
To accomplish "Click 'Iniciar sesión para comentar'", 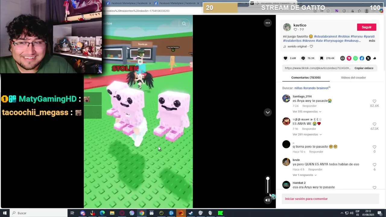I will coord(306,199).
